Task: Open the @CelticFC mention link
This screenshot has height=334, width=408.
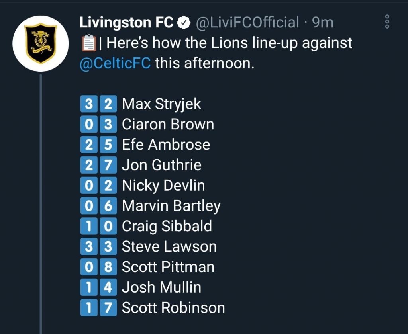Action: click(115, 64)
